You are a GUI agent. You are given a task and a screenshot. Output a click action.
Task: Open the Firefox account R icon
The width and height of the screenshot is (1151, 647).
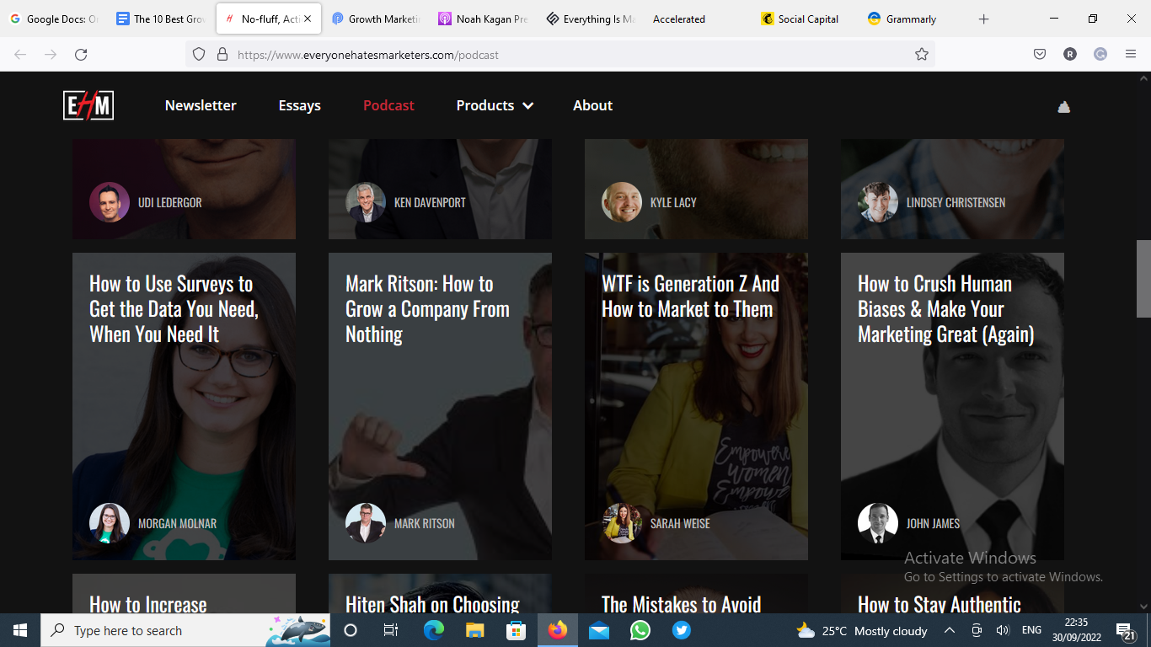point(1070,55)
